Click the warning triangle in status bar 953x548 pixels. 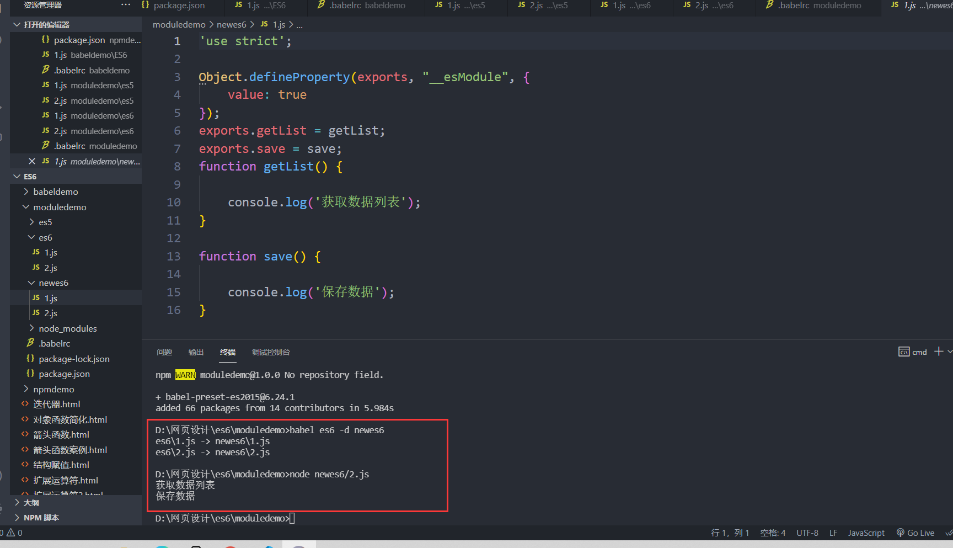pyautogui.click(x=10, y=533)
